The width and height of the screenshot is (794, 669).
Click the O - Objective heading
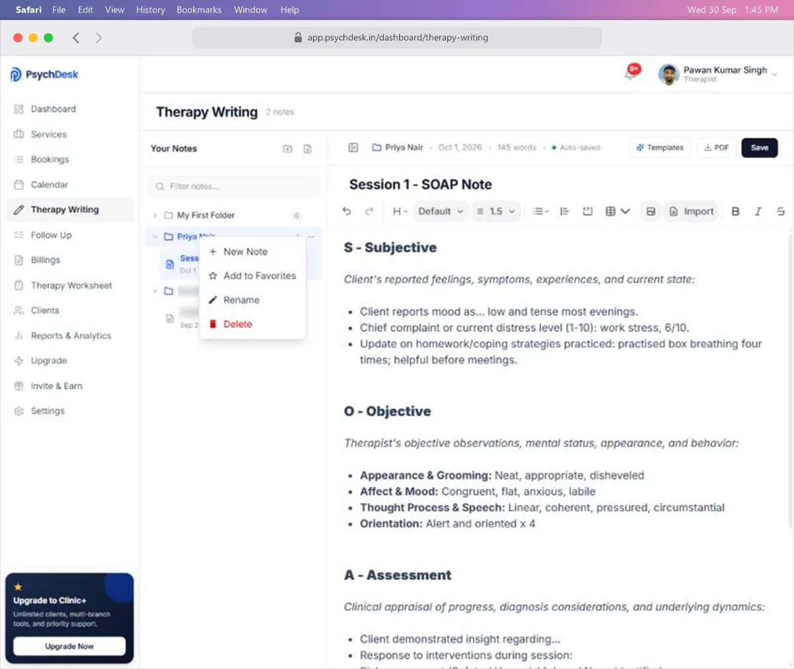(x=388, y=412)
